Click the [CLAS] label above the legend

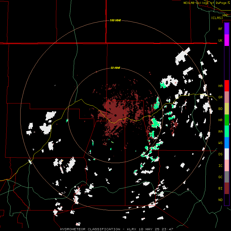[217, 18]
